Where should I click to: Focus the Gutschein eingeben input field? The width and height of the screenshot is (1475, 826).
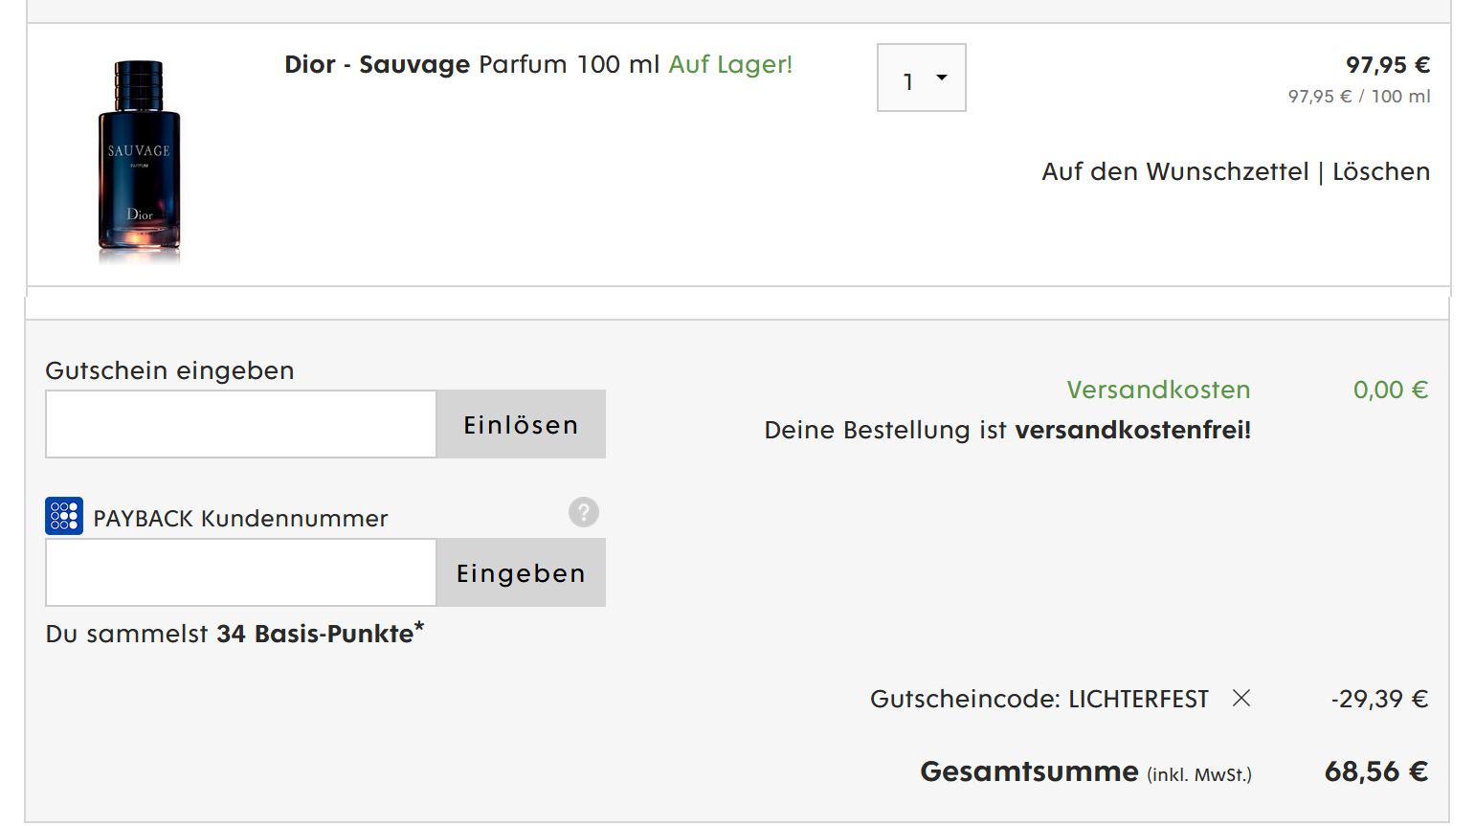pos(241,424)
